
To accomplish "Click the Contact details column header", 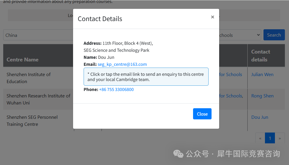I will [x=261, y=56].
